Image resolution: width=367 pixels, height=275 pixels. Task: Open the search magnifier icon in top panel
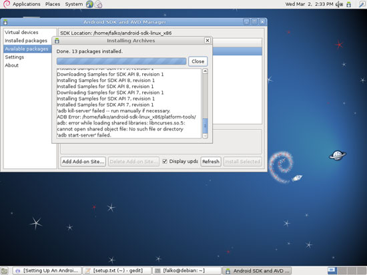tap(362, 4)
